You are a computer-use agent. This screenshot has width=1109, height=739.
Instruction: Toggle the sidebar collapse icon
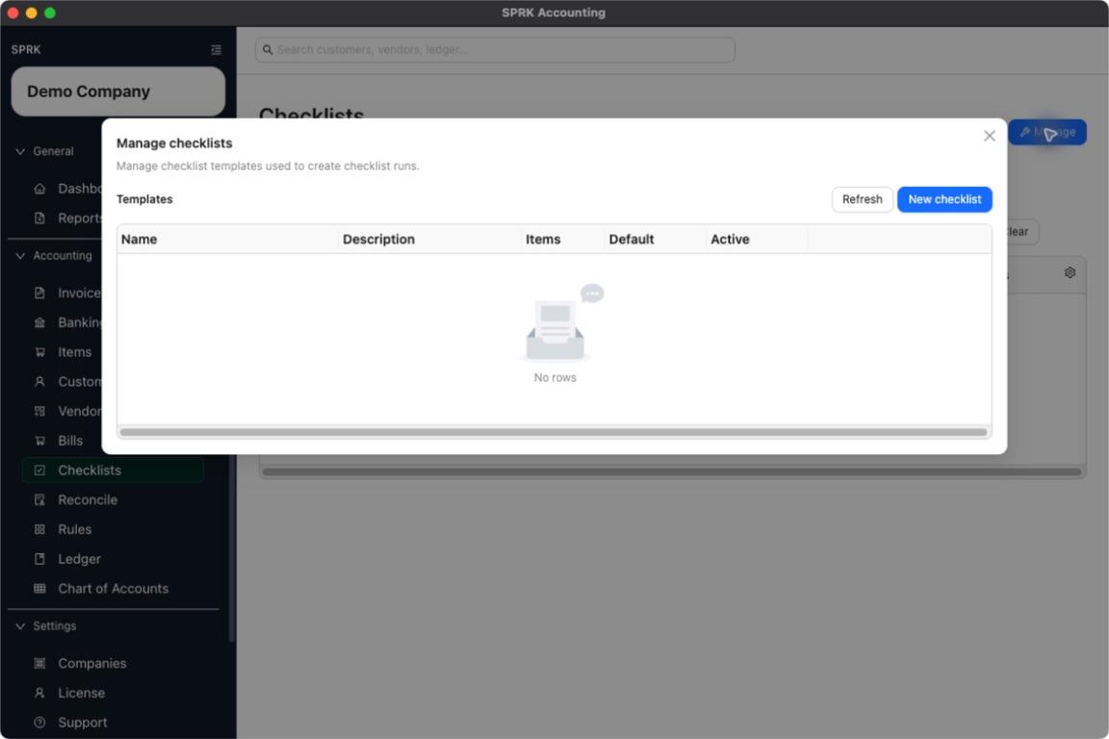(216, 49)
